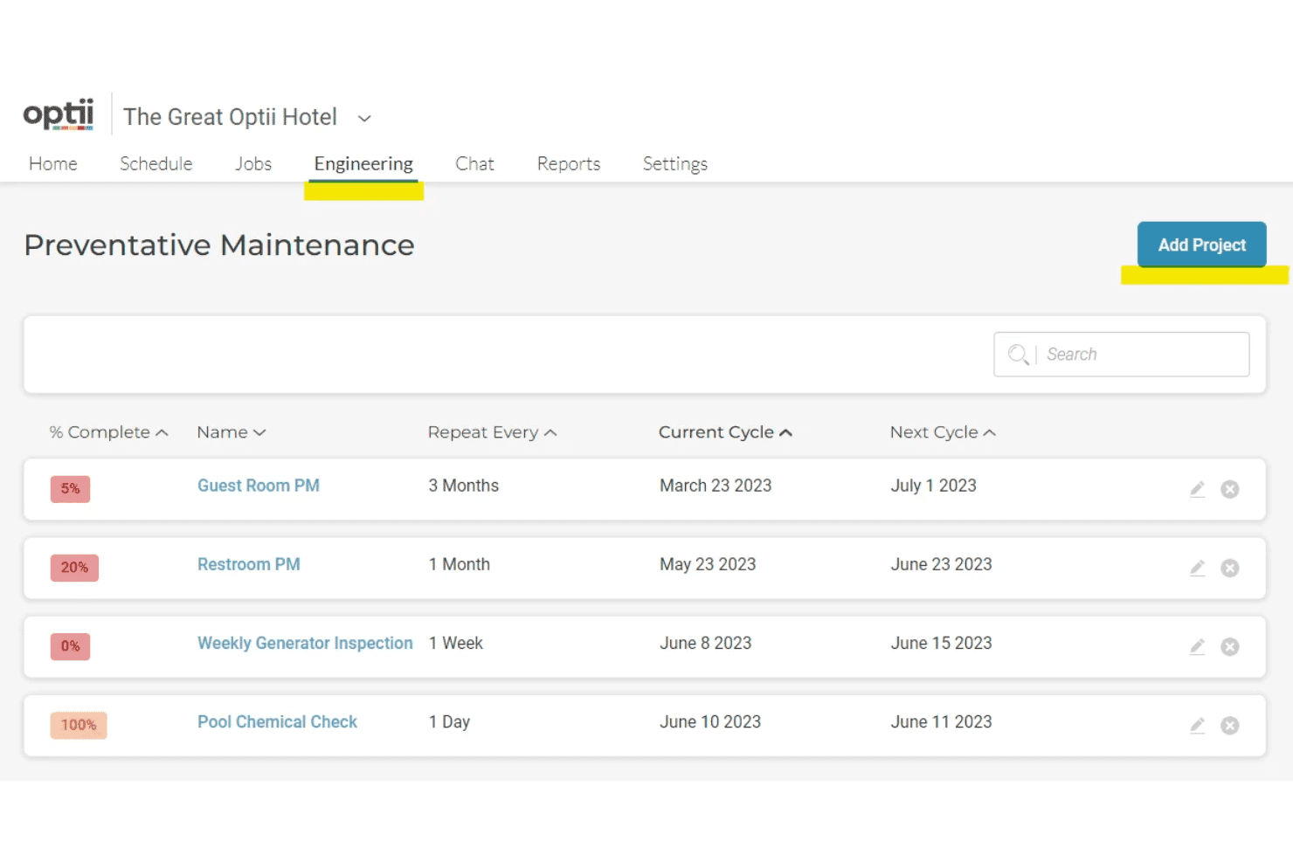The width and height of the screenshot is (1293, 862).
Task: Open the Chat tab
Action: click(x=474, y=163)
